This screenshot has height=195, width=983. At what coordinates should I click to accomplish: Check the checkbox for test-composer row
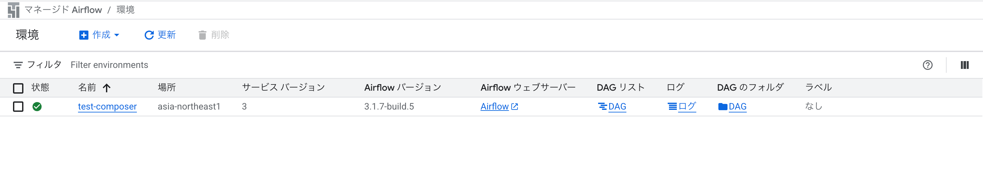click(18, 107)
